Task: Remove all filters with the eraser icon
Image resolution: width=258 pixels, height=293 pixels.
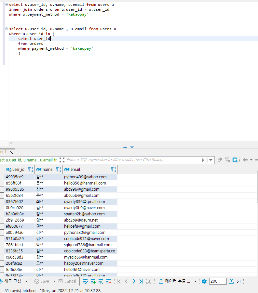Action: tap(220, 160)
